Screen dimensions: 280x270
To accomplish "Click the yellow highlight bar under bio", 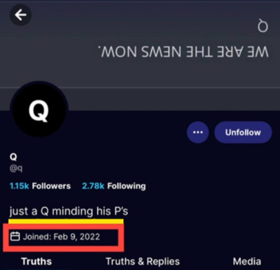I will pos(66,221).
